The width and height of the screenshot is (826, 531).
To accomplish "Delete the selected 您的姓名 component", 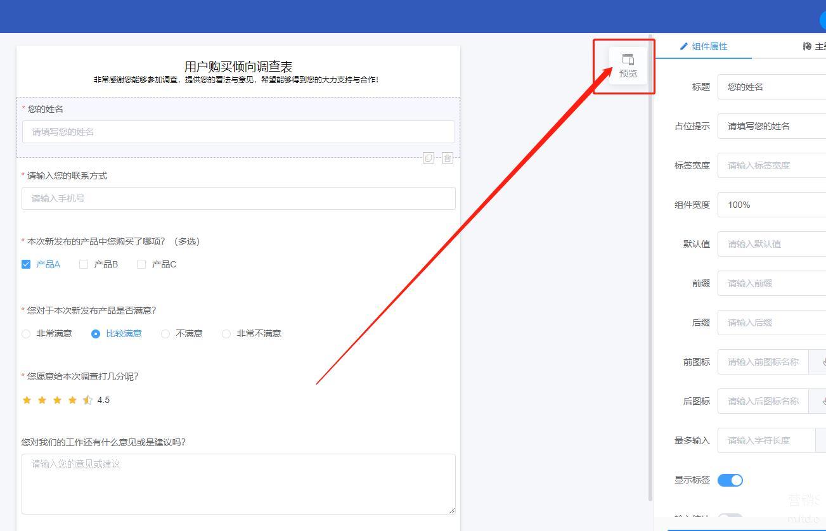I will point(448,158).
